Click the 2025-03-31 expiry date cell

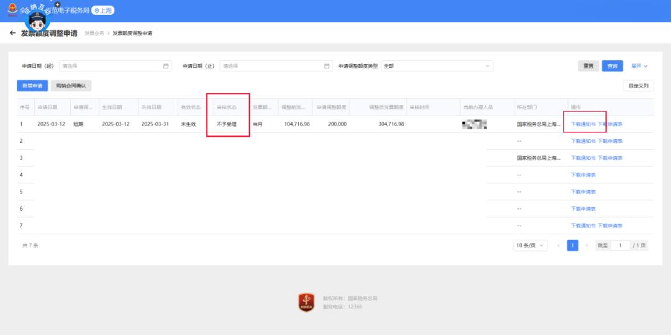[156, 124]
